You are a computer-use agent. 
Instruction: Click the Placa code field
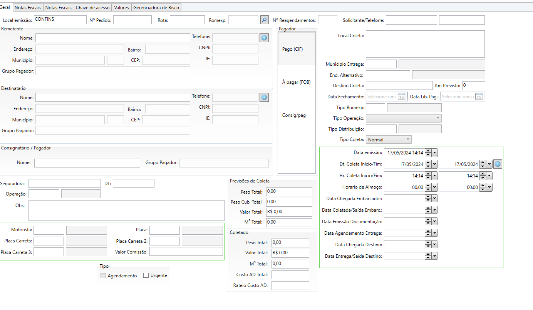point(164,230)
